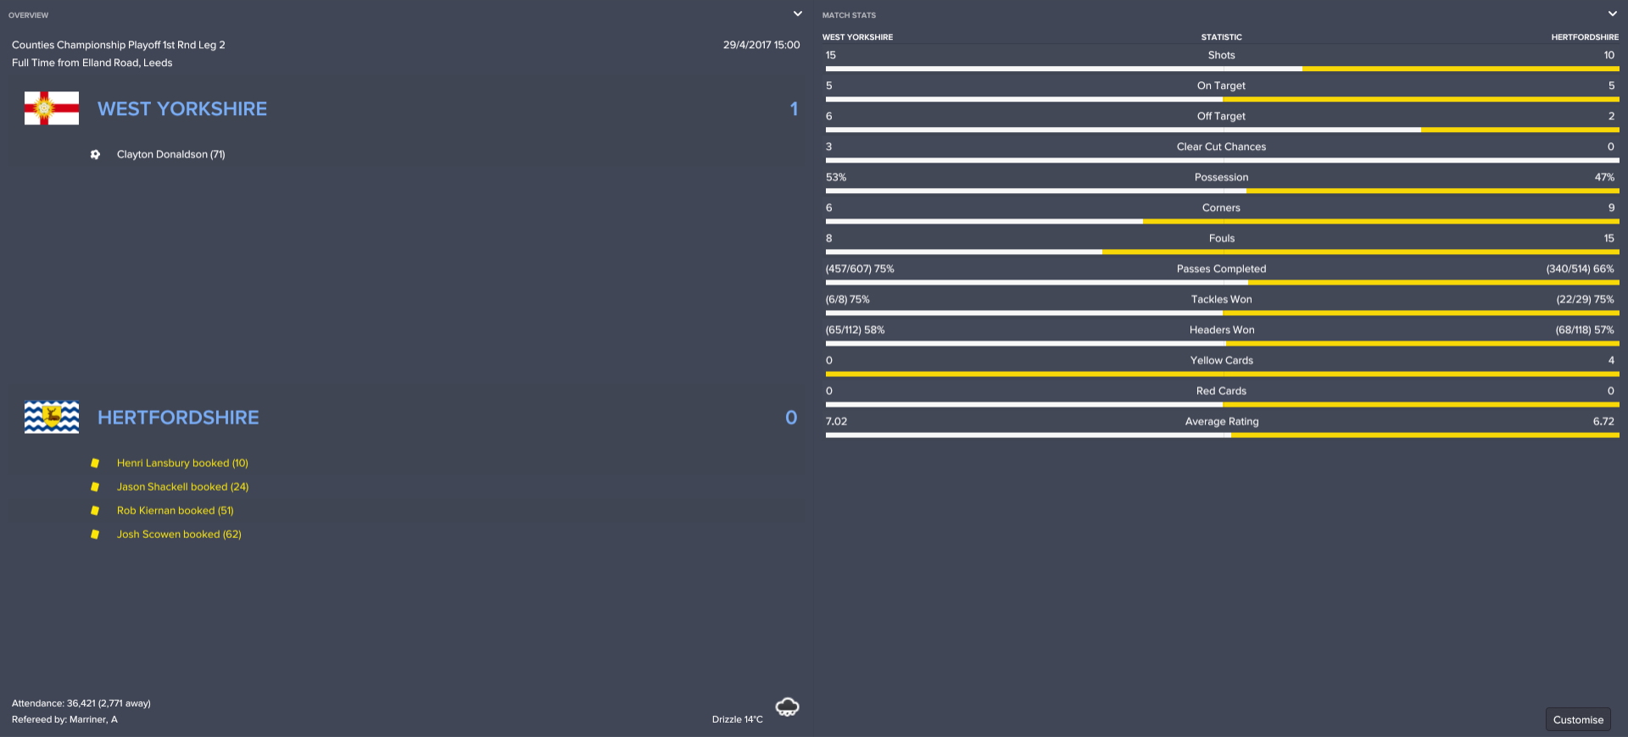Viewport: 1628px width, 737px height.
Task: Click yellow card icon next to Henri Lansbury
Action: [x=95, y=463]
